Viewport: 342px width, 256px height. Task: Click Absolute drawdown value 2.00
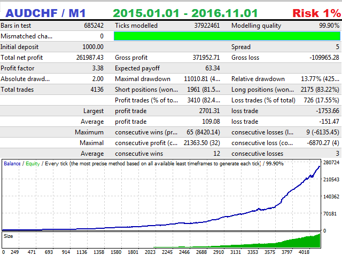(x=98, y=79)
